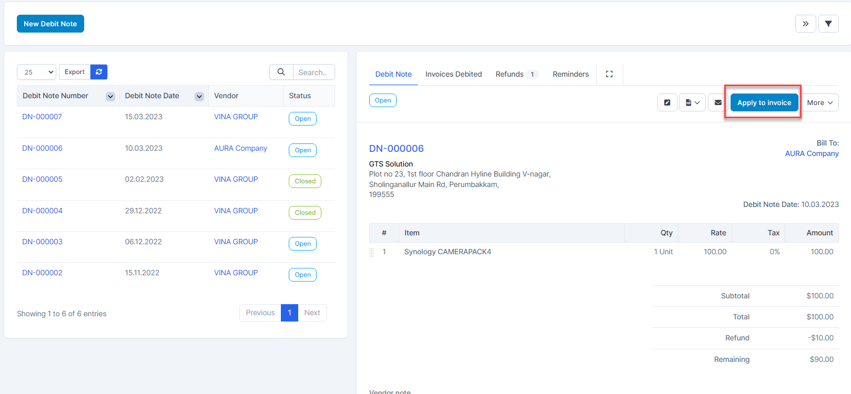Screen dimensions: 851x394
Task: Switch to the Invoices Debited tab
Action: (x=453, y=74)
